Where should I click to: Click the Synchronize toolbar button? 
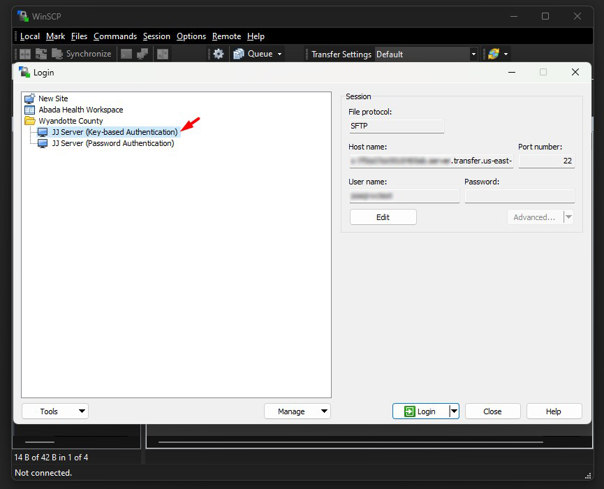tap(82, 54)
